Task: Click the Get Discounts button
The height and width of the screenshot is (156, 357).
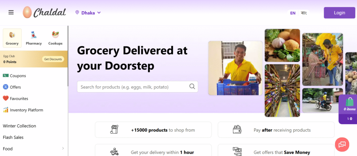Action: [x=53, y=59]
